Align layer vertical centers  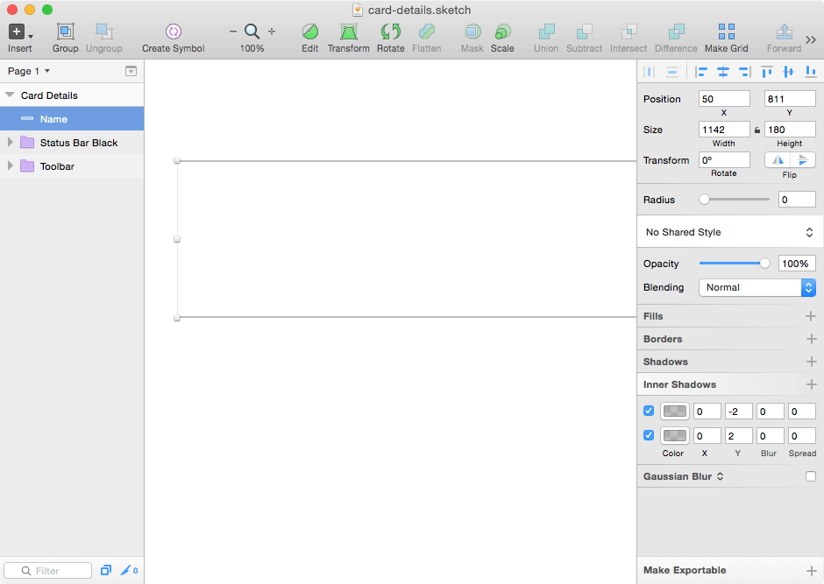[788, 72]
